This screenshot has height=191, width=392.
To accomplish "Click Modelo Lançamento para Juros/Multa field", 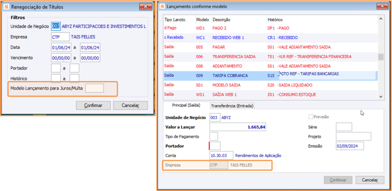I will click(95, 88).
